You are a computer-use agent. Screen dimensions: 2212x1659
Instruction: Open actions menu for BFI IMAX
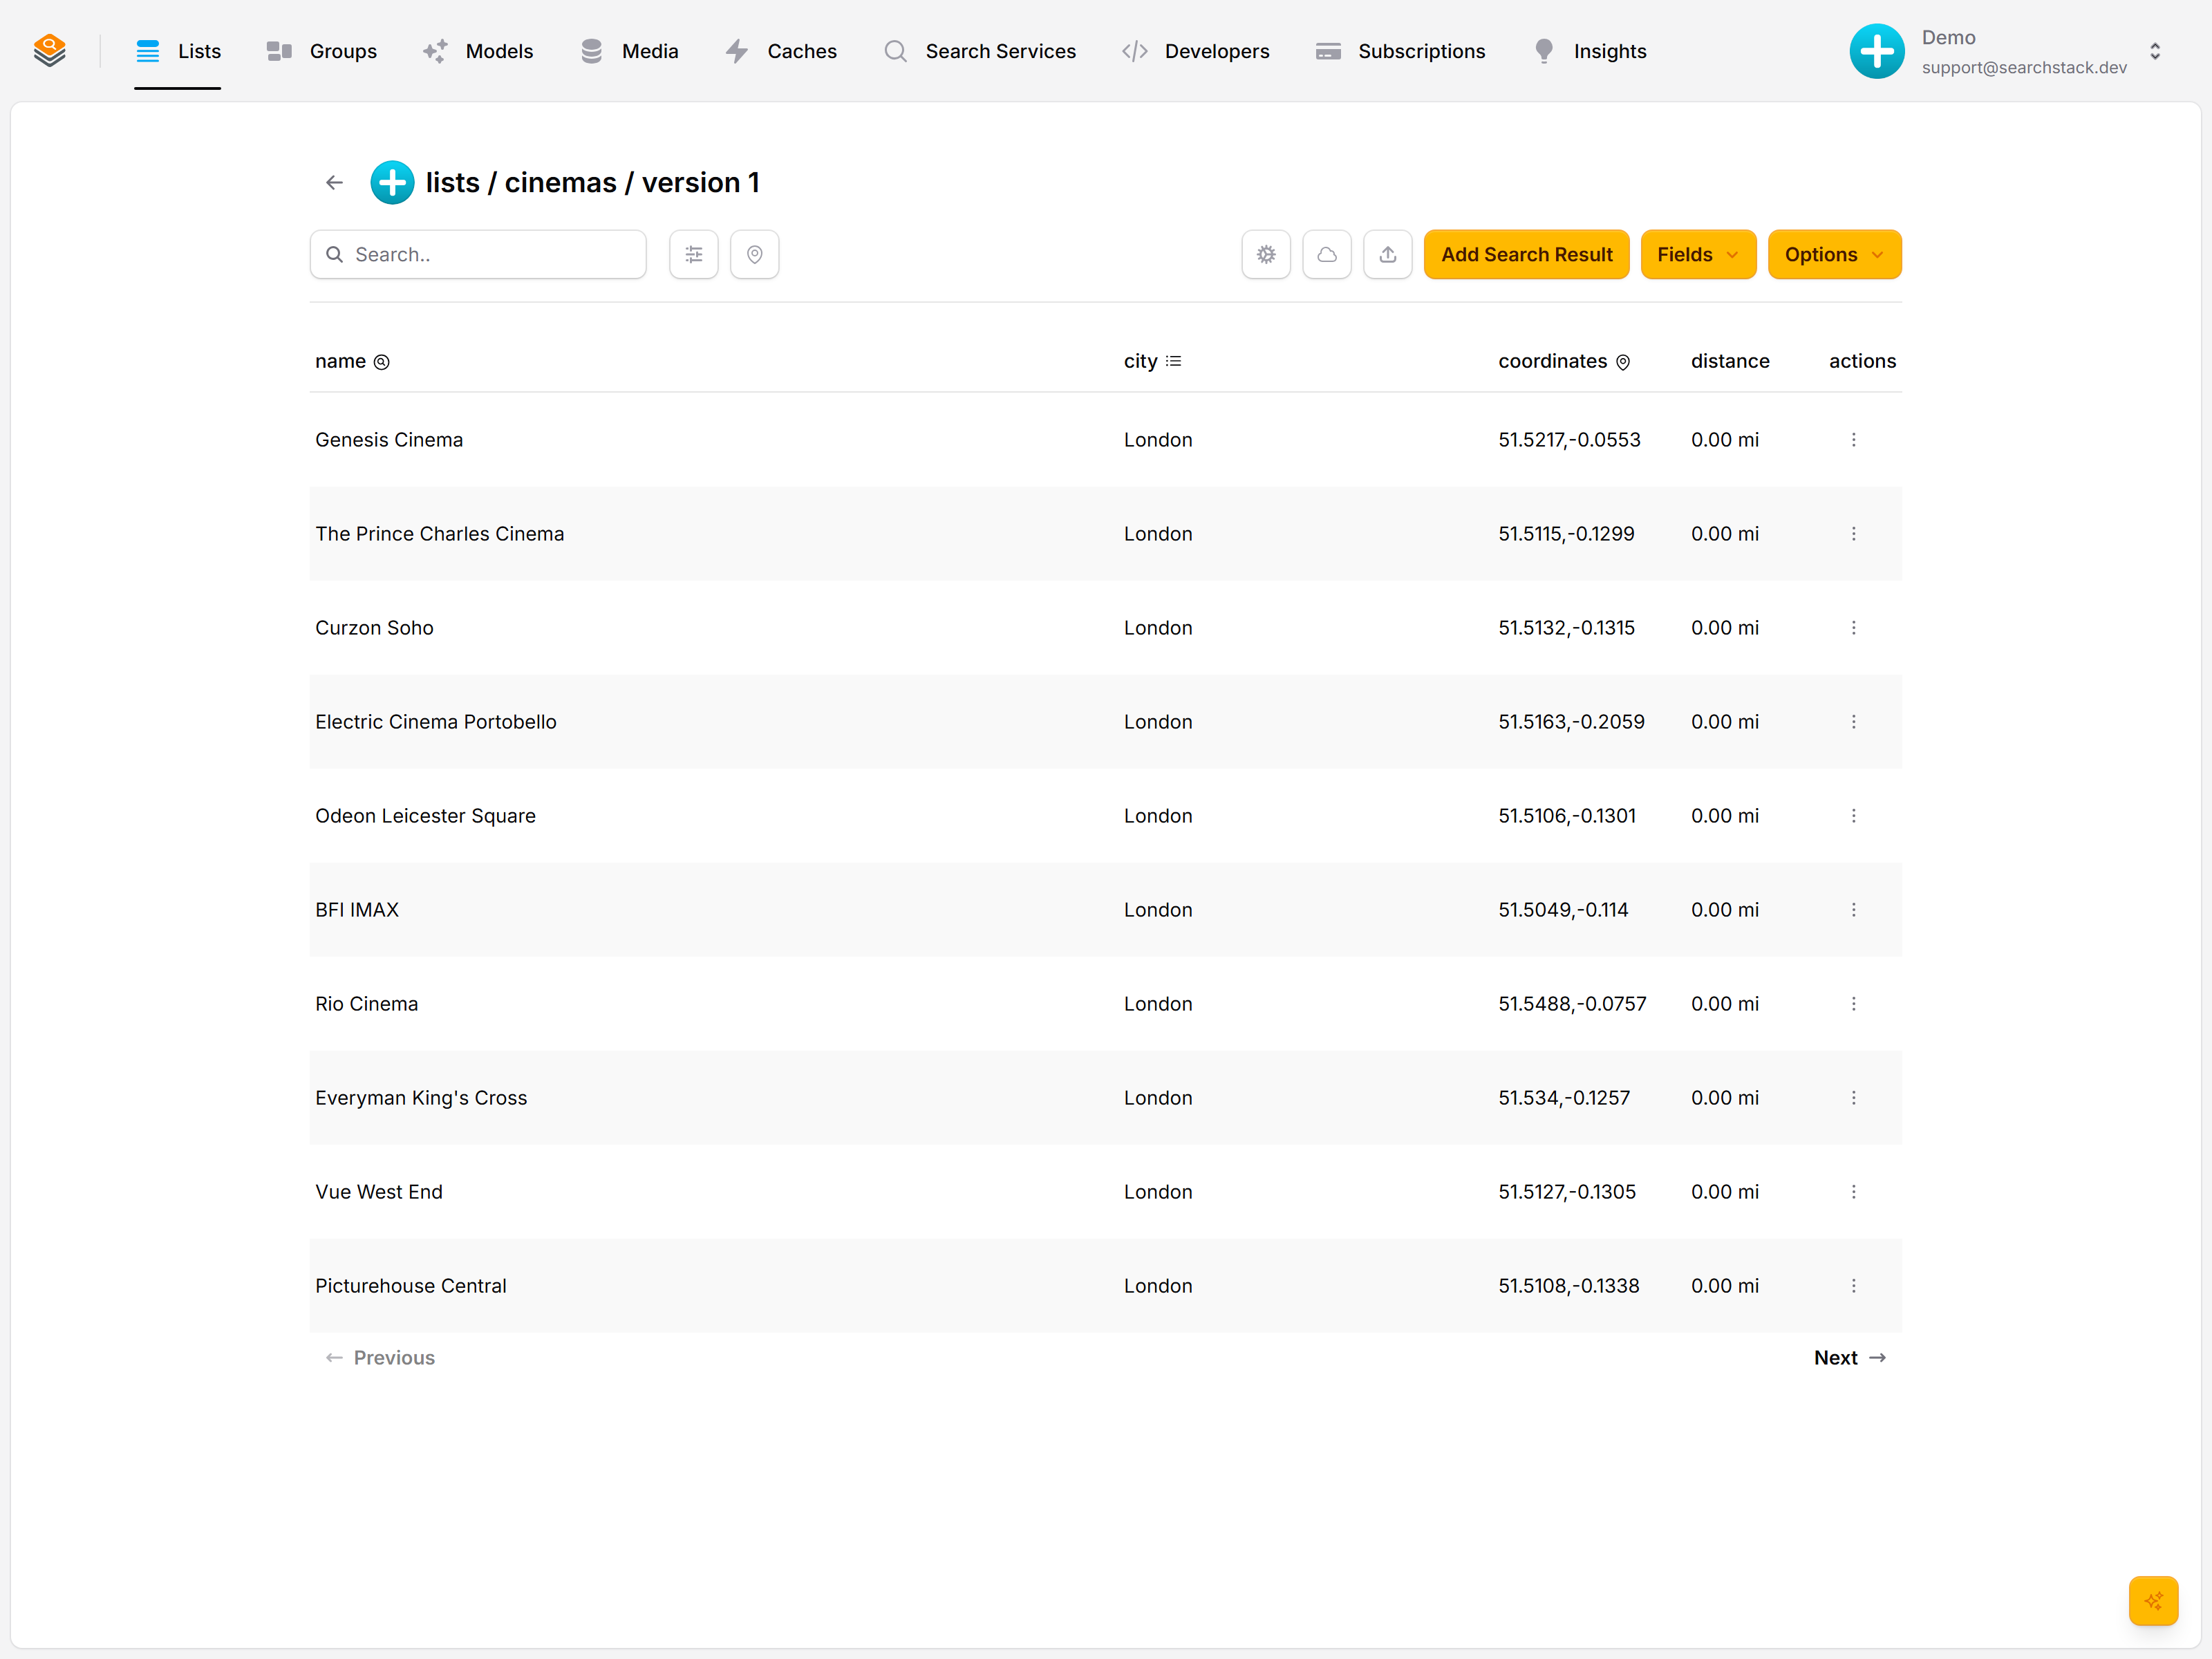(1853, 910)
